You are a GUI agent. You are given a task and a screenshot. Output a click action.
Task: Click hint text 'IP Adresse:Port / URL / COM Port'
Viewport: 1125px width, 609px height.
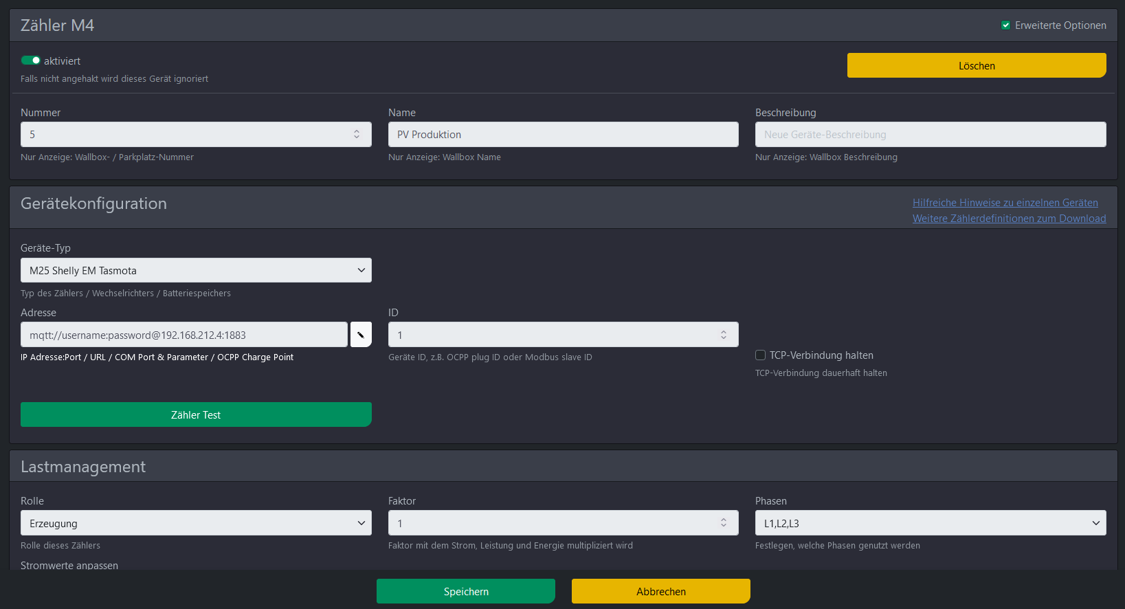[157, 357]
